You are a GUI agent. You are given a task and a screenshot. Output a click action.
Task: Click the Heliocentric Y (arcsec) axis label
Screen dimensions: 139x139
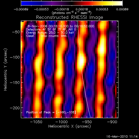6,69
